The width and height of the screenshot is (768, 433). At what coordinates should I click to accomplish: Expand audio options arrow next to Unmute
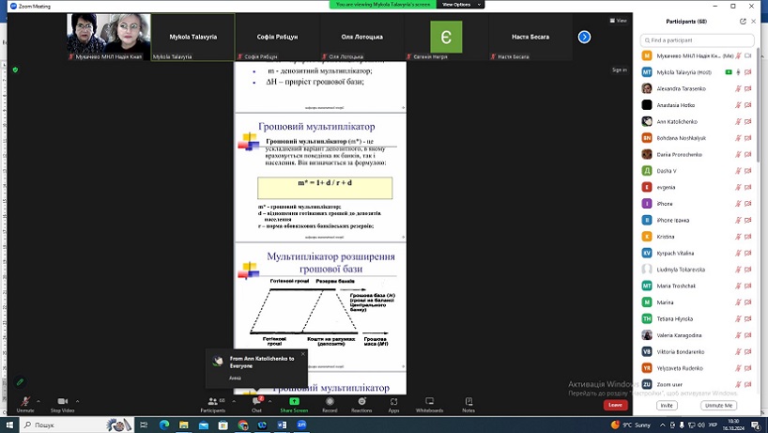[x=38, y=401]
